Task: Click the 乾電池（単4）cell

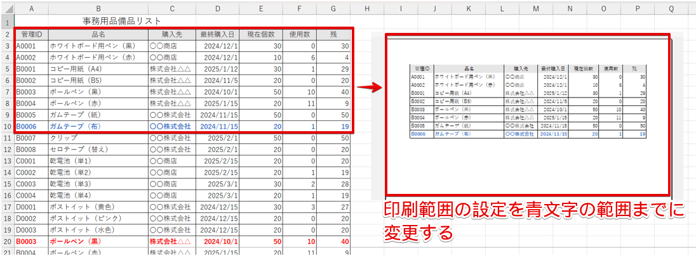Action: click(98, 195)
